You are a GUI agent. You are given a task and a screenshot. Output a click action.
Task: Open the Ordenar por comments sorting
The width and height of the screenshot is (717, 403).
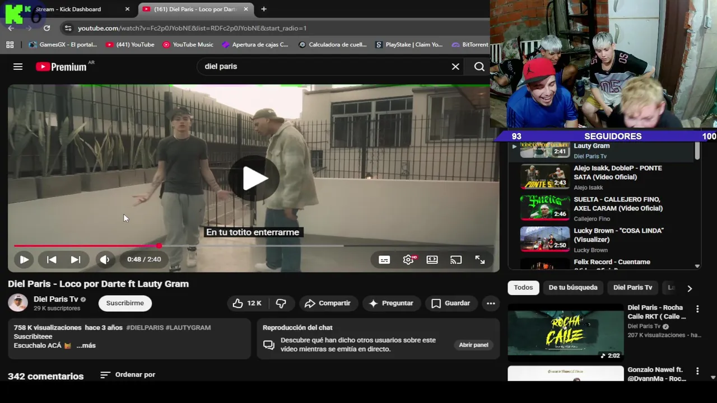point(128,375)
